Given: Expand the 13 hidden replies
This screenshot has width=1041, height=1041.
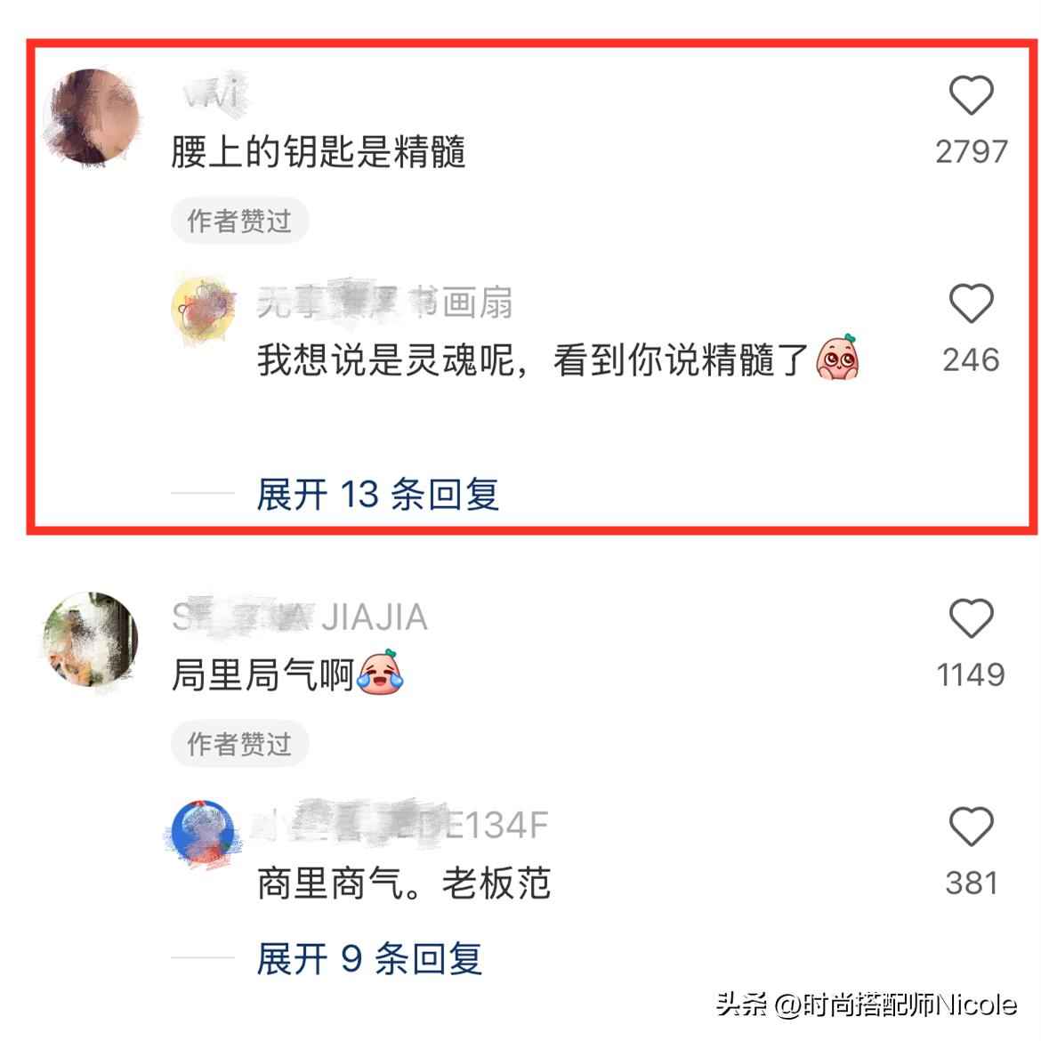Looking at the screenshot, I should [x=377, y=494].
